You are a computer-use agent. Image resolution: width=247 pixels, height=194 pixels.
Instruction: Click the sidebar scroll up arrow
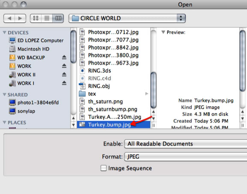tap(73, 118)
